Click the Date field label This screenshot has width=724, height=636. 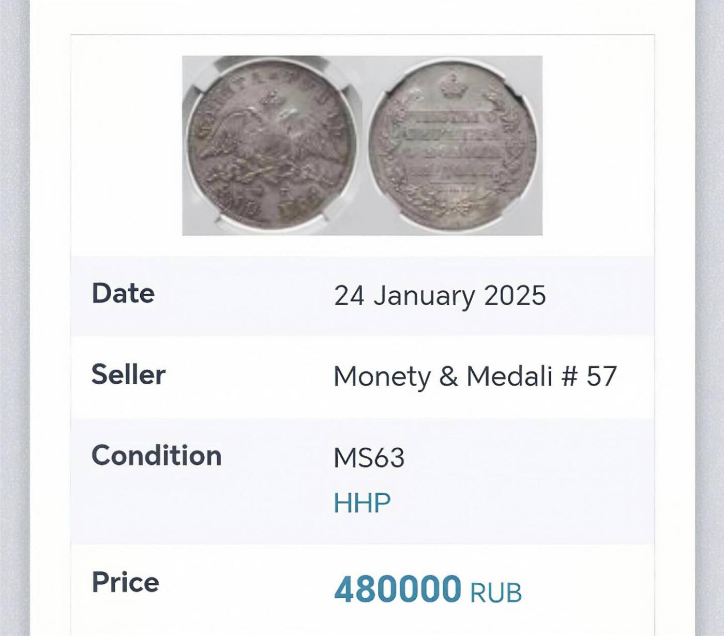point(123,293)
